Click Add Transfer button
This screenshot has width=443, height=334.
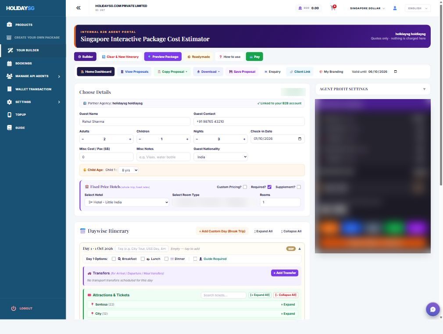tap(285, 273)
